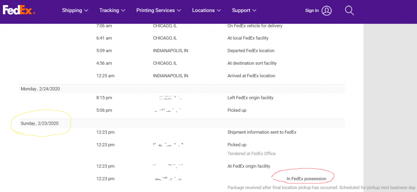Image resolution: width=417 pixels, height=192 pixels.
Task: Click the Tendered at FedEx Office note
Action: pos(251,153)
